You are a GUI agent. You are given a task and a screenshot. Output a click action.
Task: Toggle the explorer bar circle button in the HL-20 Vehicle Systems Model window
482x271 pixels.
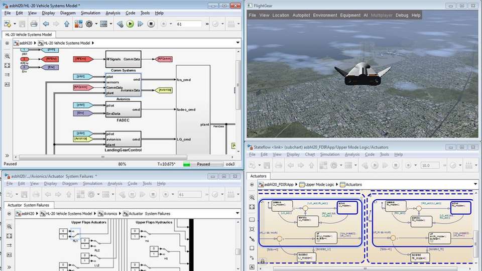click(x=7, y=43)
